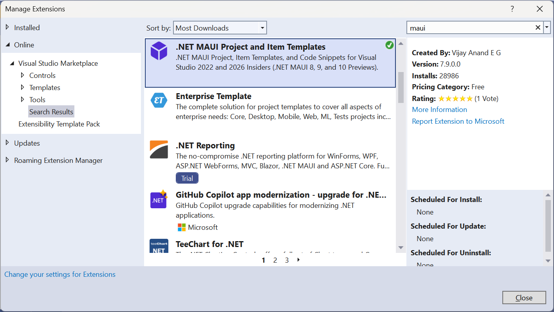The image size is (554, 312).
Task: Click the green installed checkmark badge
Action: [x=389, y=45]
